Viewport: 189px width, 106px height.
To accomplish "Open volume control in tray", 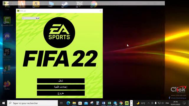I will pyautogui.click(x=163, y=103).
